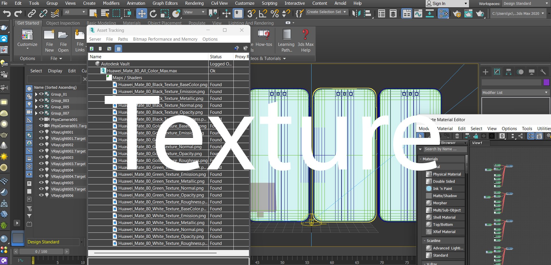Open the Select by Name tool
551x265 pixels.
(x=105, y=13)
